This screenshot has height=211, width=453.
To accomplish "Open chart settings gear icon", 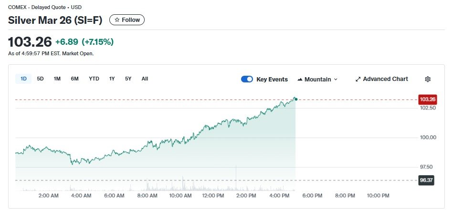I will pos(428,79).
